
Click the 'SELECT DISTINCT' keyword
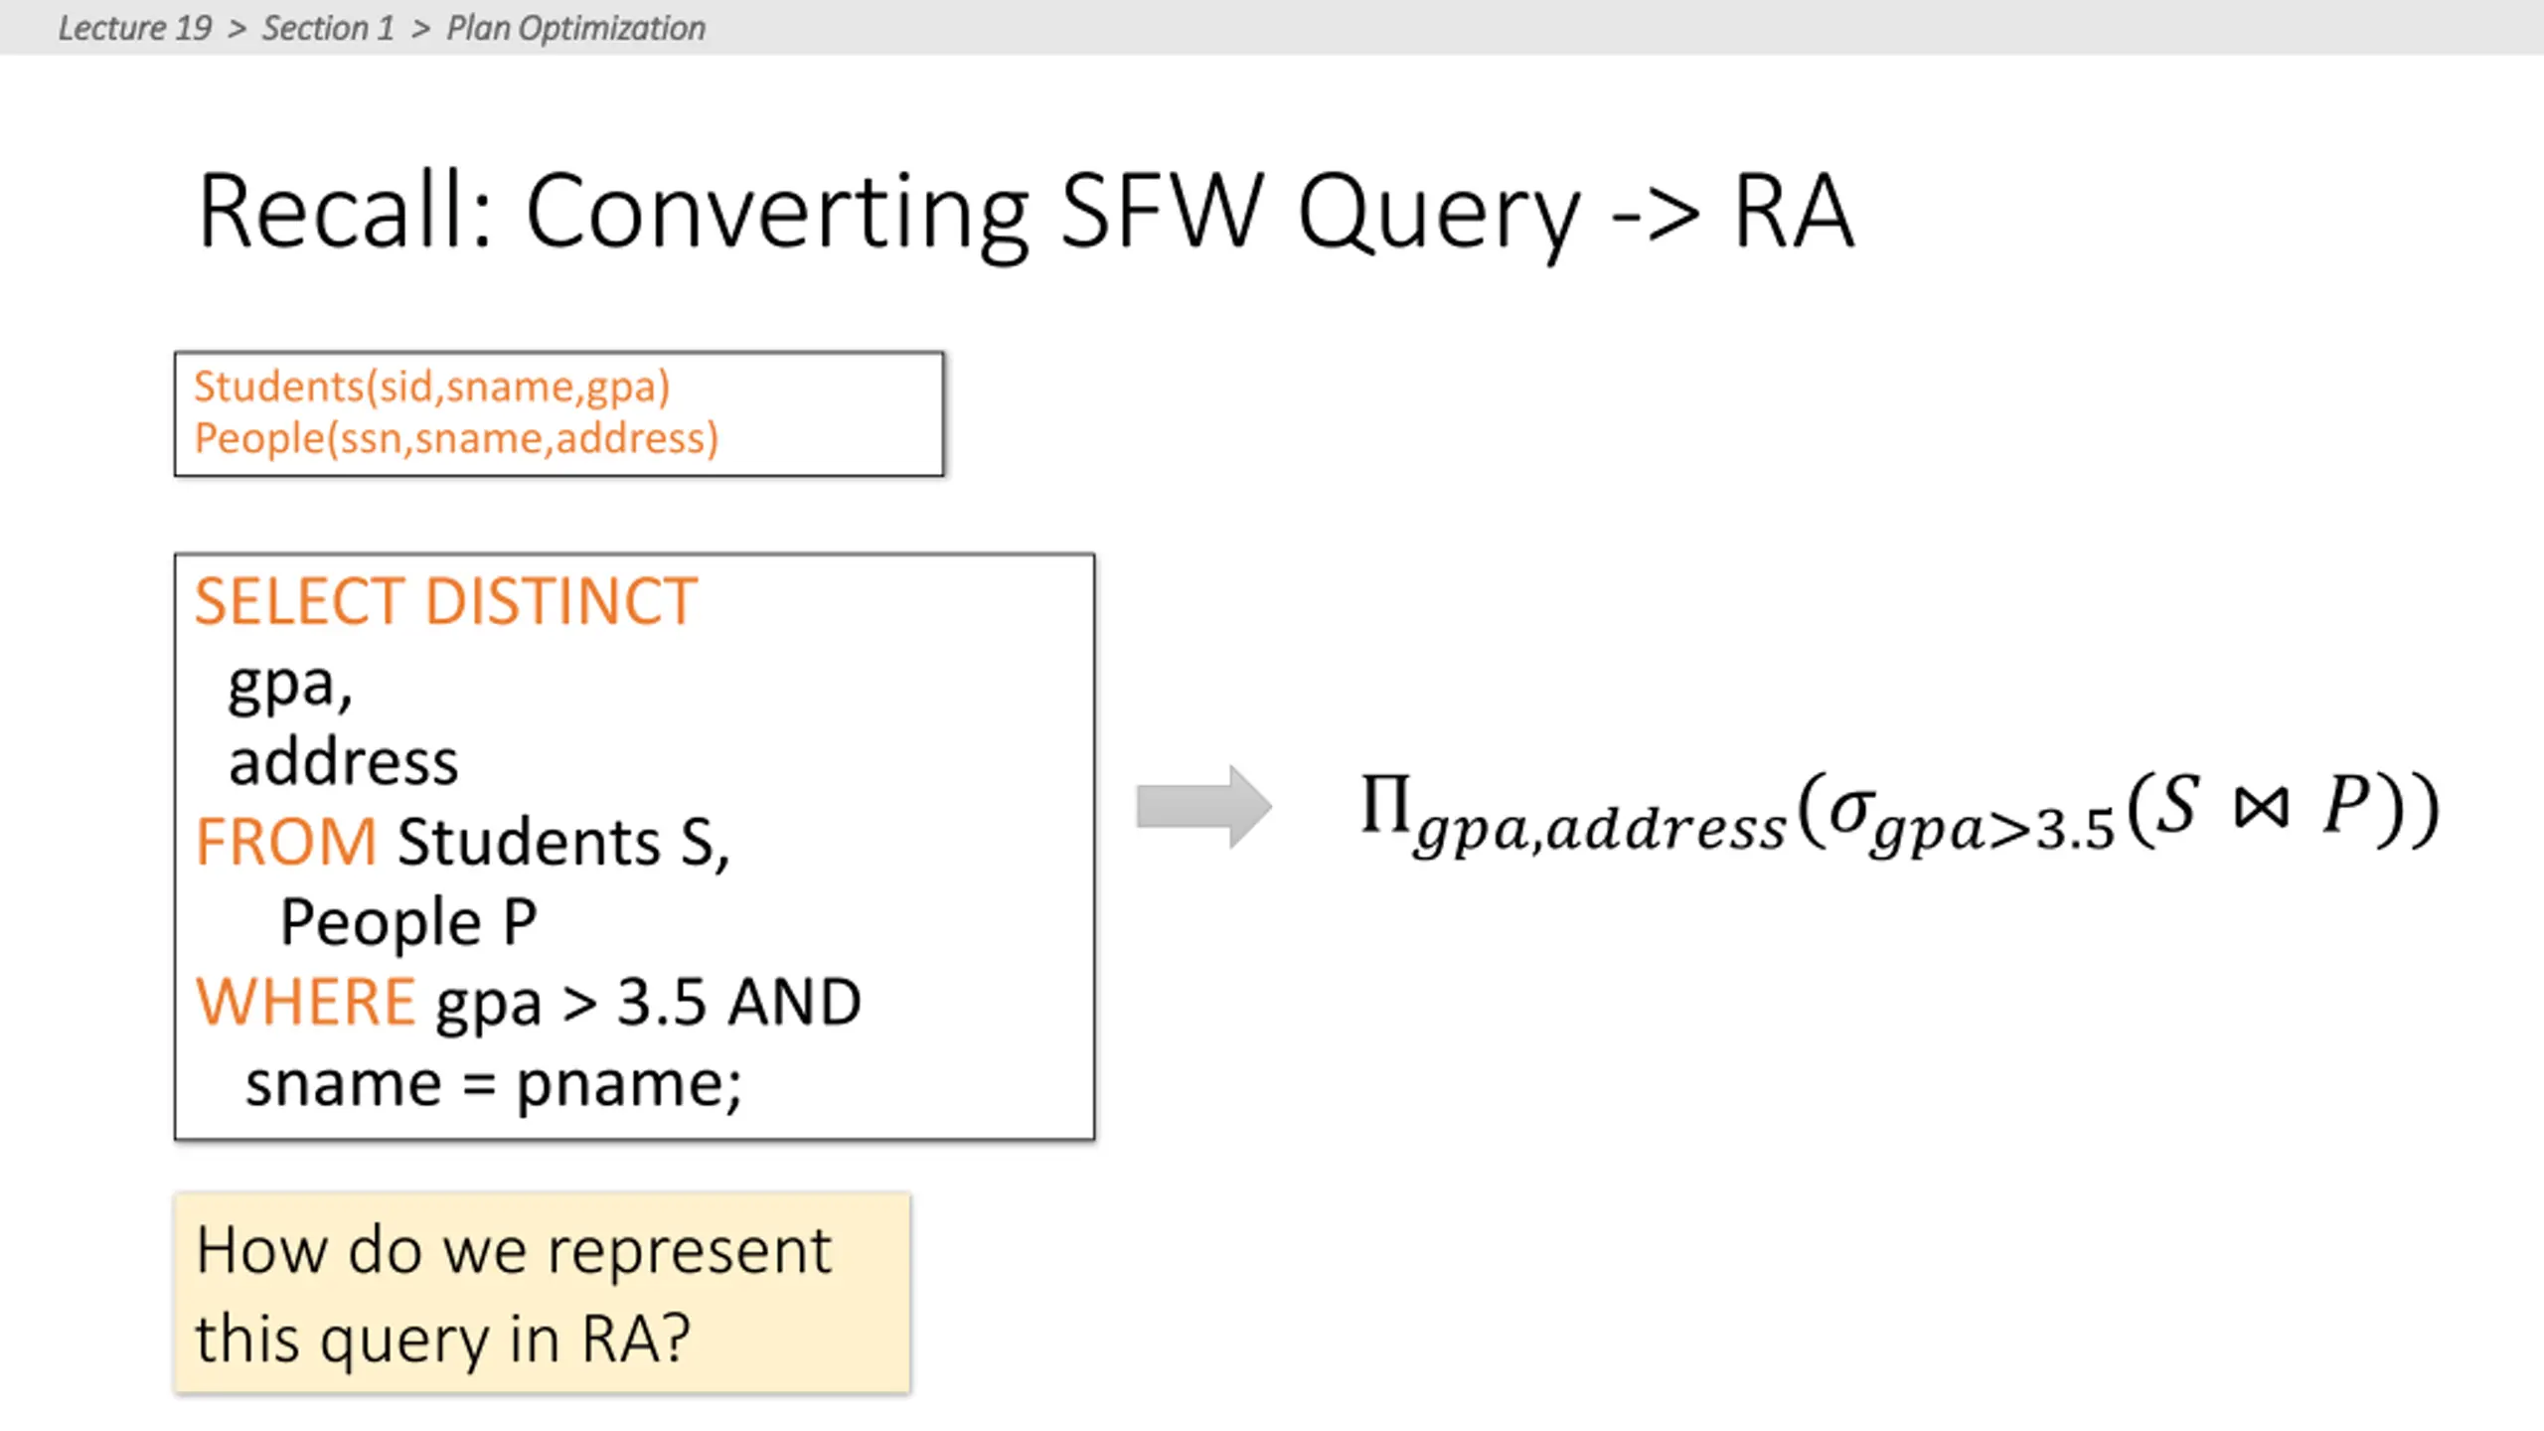446,601
